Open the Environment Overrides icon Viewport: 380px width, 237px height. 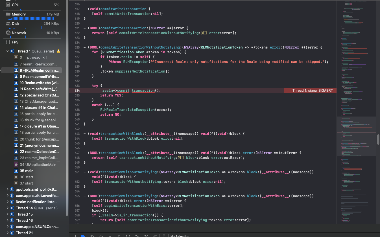[x=146, y=236]
